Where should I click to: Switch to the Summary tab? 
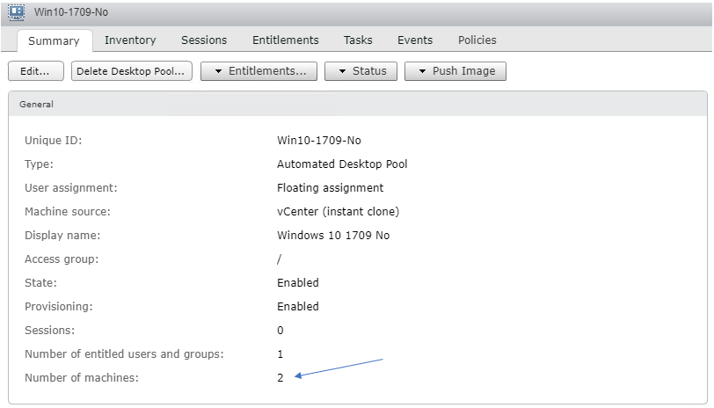coord(54,40)
